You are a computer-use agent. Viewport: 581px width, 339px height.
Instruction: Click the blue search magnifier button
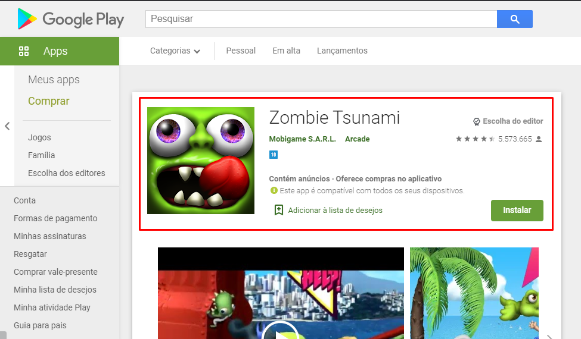coord(515,19)
